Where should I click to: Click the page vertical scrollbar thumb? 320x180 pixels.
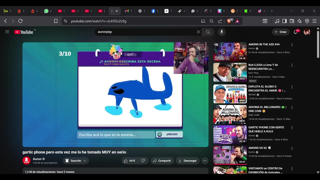[x=318, y=45]
